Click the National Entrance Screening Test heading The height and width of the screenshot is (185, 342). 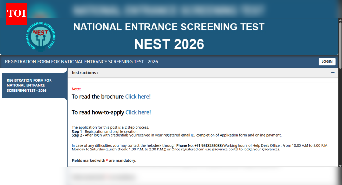[x=169, y=27]
